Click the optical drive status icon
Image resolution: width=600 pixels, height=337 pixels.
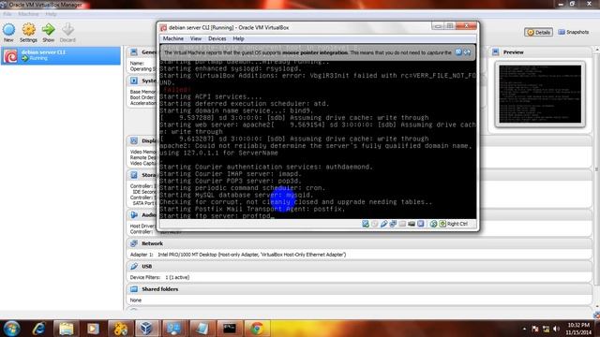pyautogui.click(x=375, y=224)
